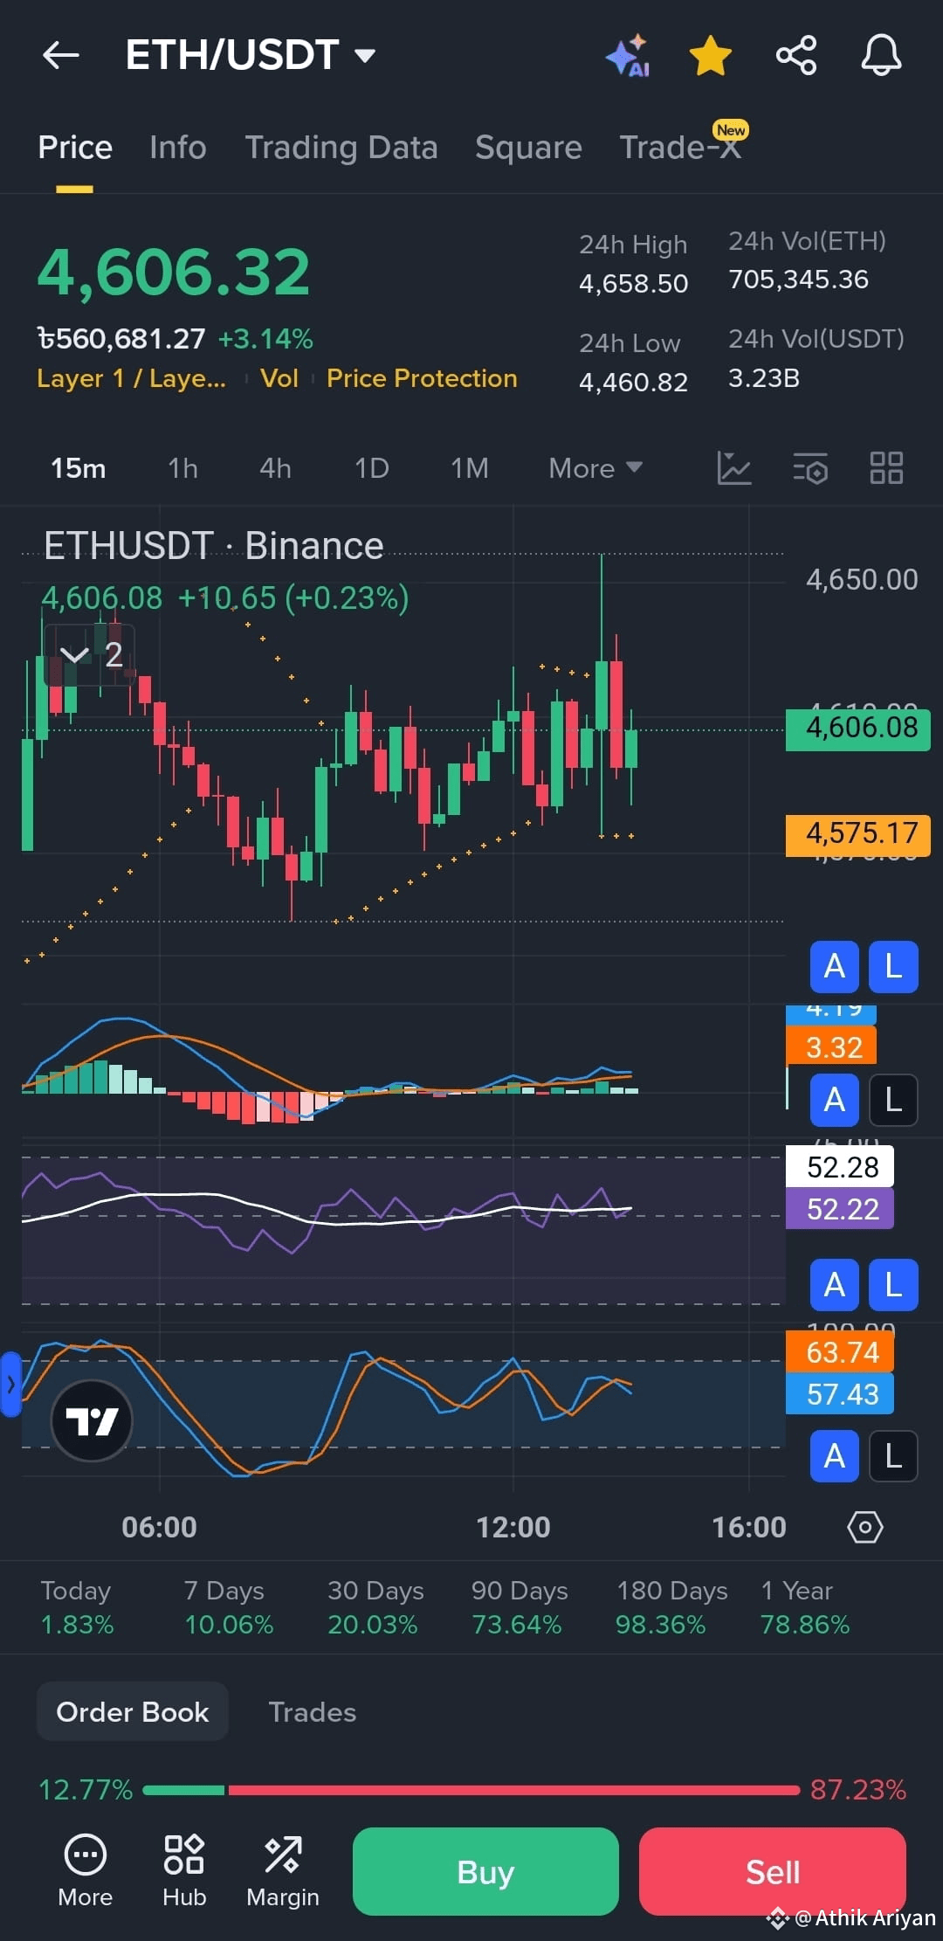Tap the large 4,606.32 price
Image resolution: width=943 pixels, height=1941 pixels.
click(174, 272)
